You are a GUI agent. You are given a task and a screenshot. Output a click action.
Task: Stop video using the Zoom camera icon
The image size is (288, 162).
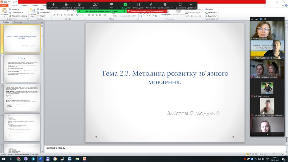pyautogui.click(x=66, y=5)
